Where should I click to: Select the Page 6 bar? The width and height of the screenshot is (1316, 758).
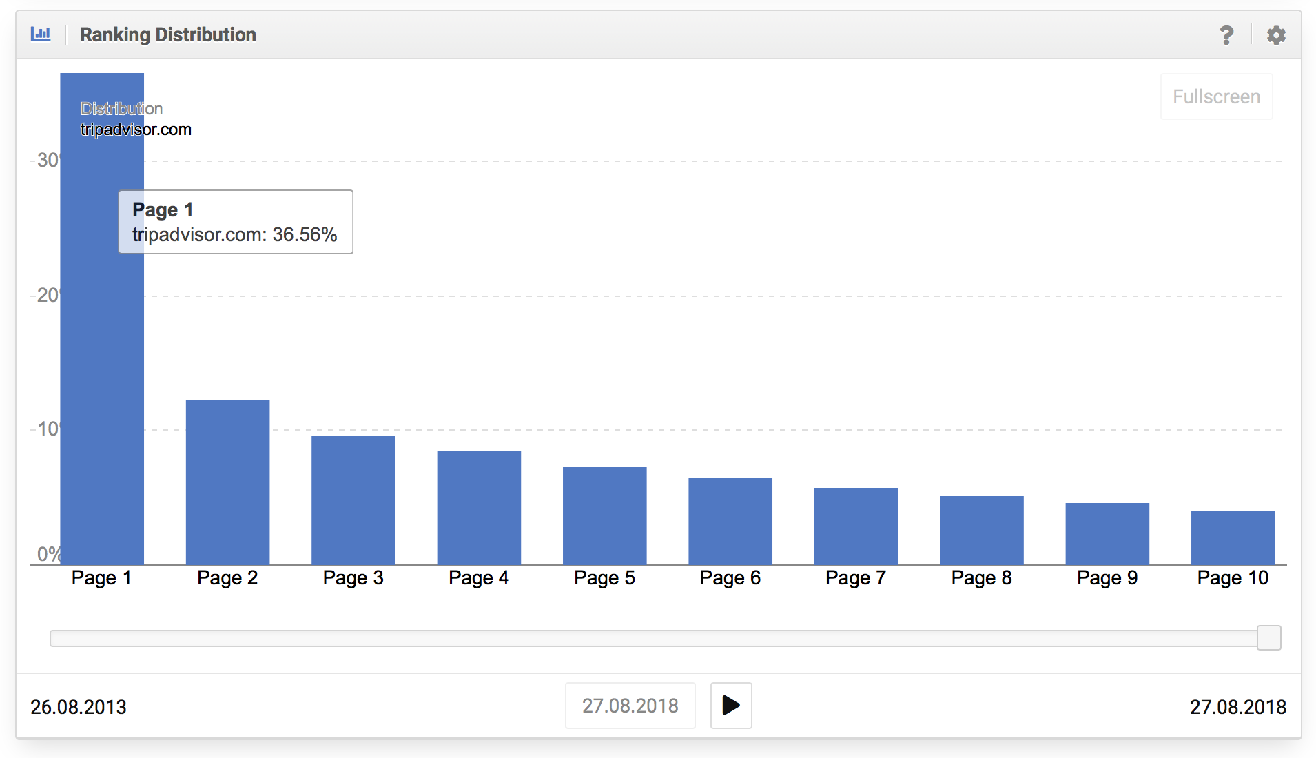pos(730,522)
